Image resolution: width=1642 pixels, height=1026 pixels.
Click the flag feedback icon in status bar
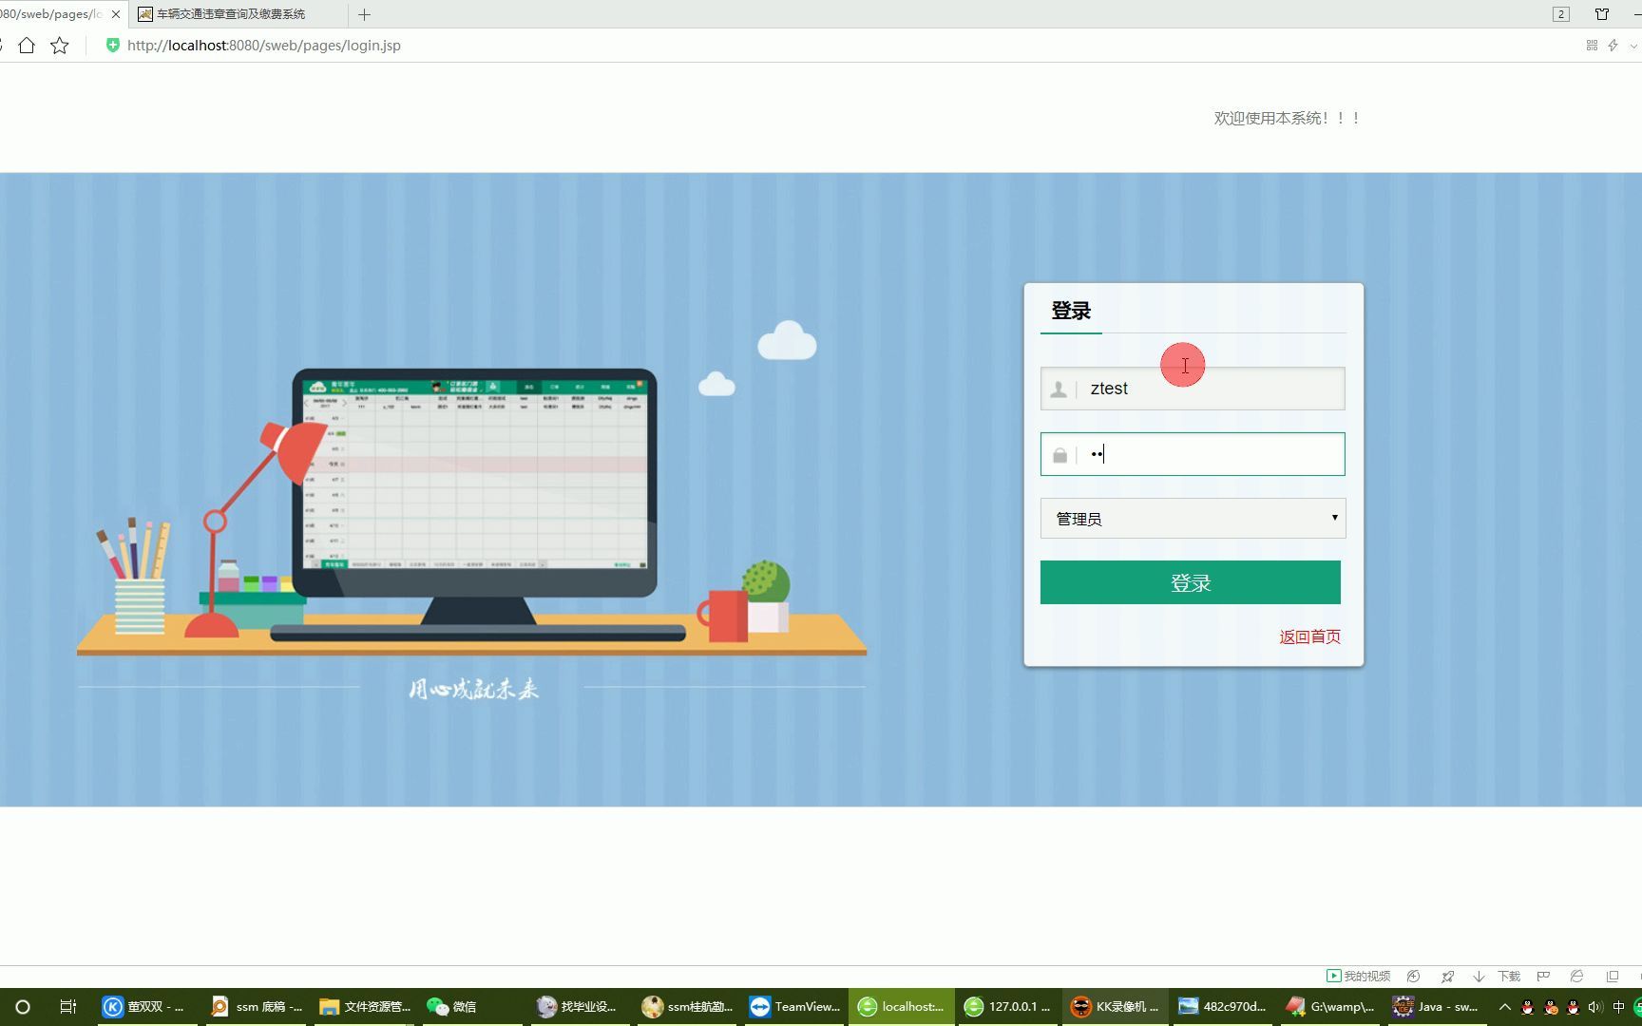[x=1543, y=976]
